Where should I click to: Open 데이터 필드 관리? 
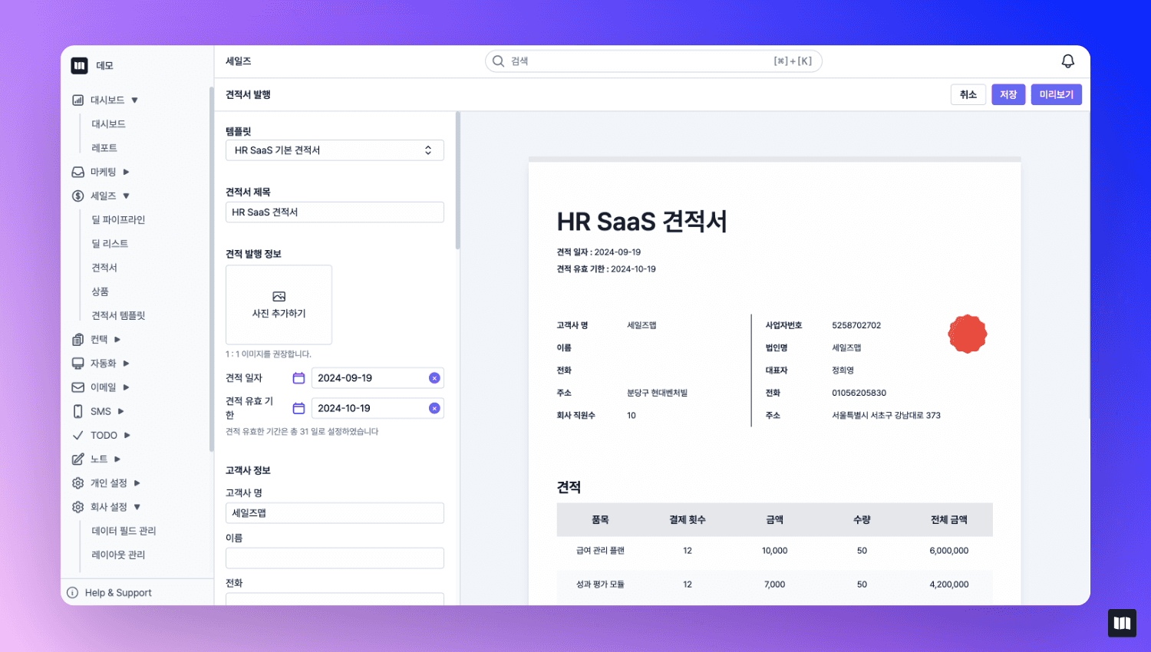[124, 531]
